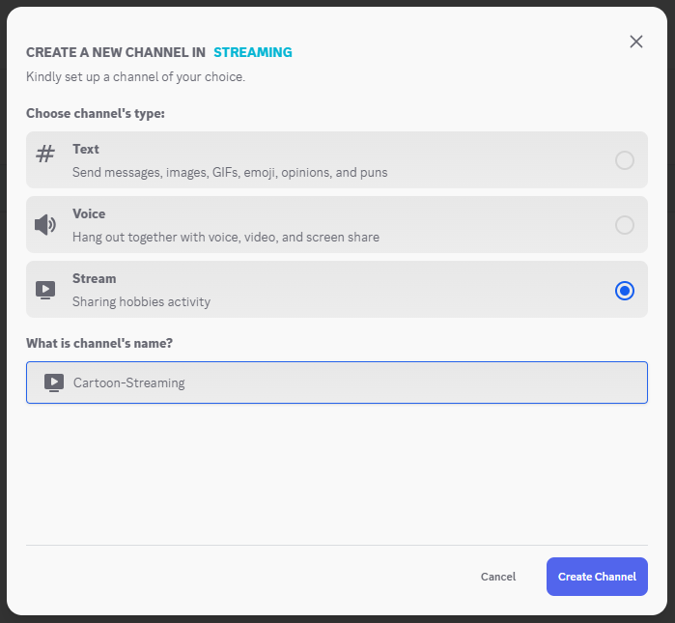The height and width of the screenshot is (623, 675).
Task: Click the STREAMING category name in header
Action: tap(252, 52)
